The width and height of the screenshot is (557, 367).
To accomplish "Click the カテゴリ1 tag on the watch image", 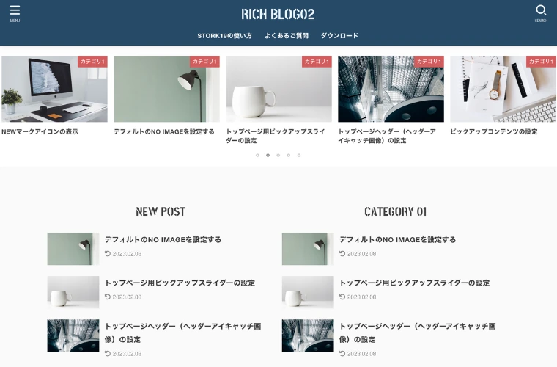I will click(541, 62).
